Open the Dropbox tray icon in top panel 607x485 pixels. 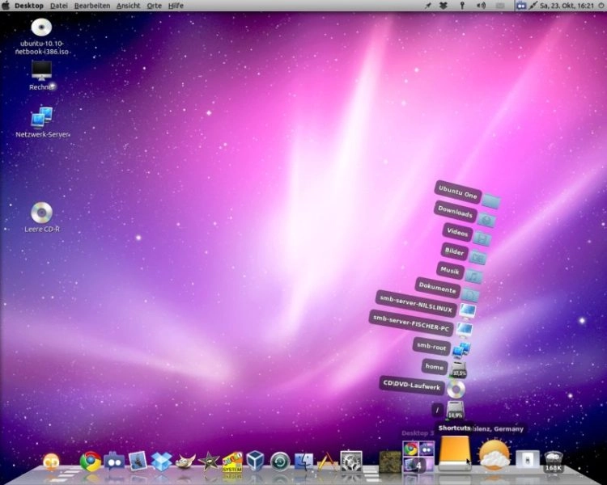[x=443, y=6]
